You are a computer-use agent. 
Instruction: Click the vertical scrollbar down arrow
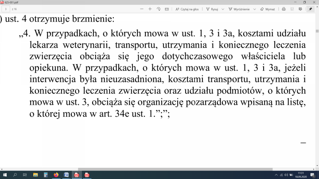[317, 166]
